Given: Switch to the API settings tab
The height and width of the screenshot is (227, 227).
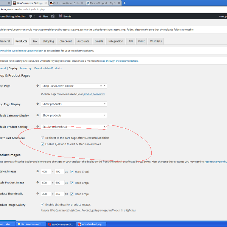Looking at the screenshot, I should click(131, 41).
